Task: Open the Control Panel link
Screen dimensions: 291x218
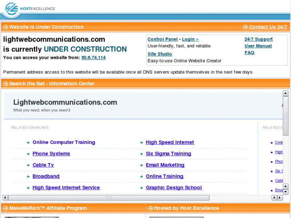Action: (x=163, y=39)
